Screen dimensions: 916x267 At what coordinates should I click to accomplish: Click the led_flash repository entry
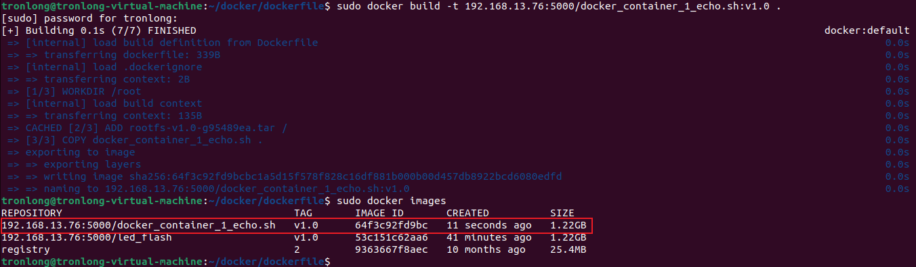pos(86,237)
